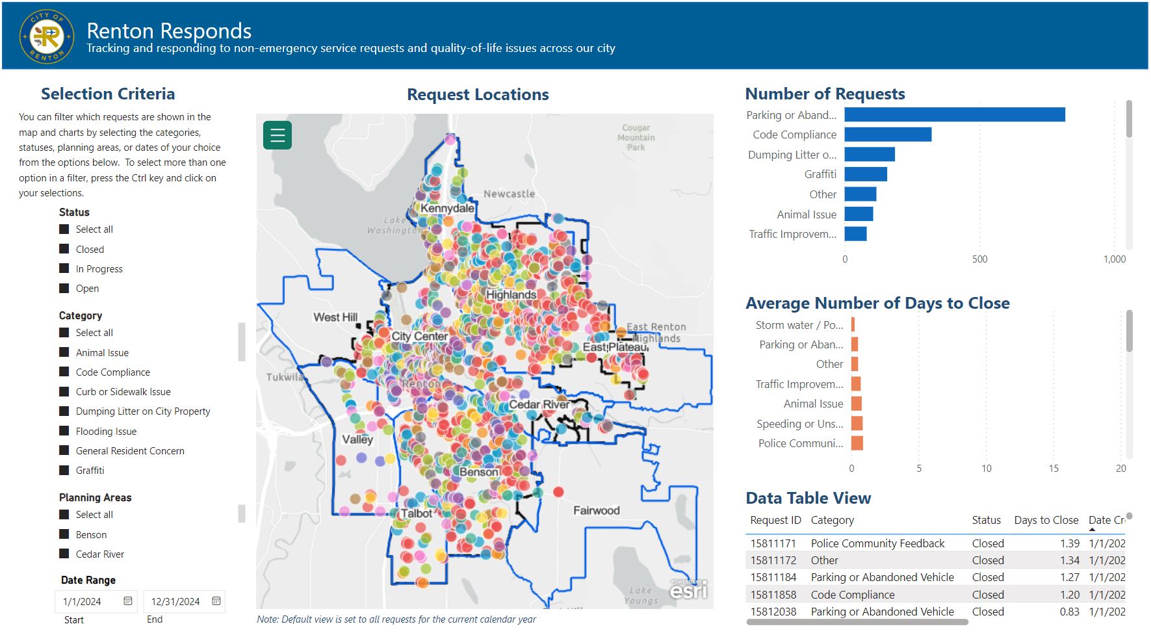Screen dimensions: 1151x635
Task: Click table row with Request ID 15811184
Action: click(936, 577)
